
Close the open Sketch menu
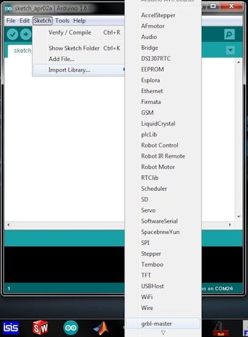click(x=42, y=21)
